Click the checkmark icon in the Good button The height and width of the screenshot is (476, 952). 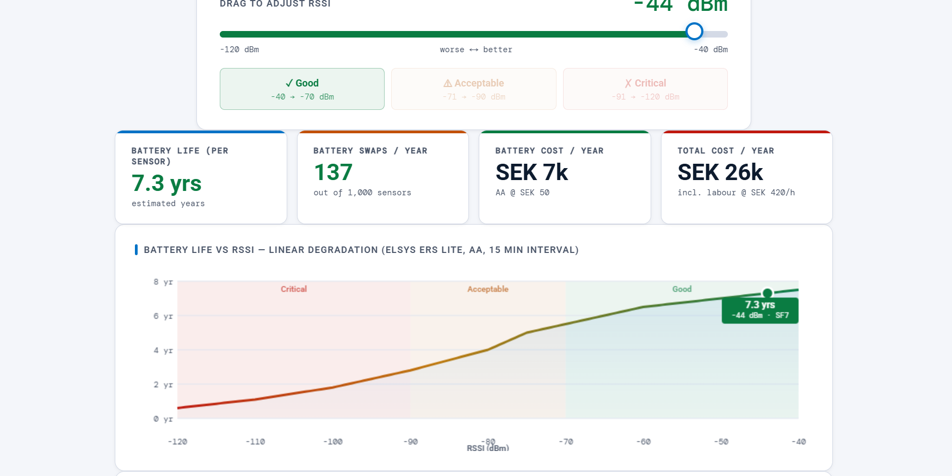289,83
